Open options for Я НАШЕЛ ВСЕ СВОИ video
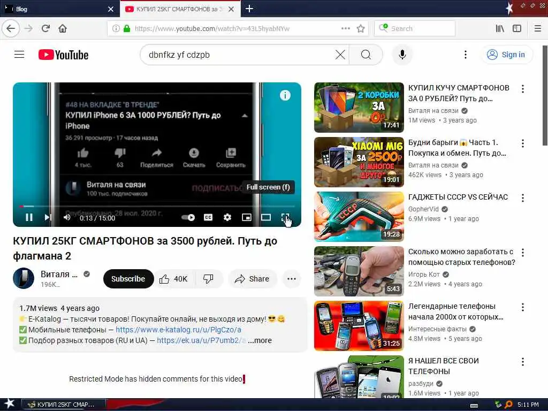Screen dimensions: 548x411 [522, 361]
